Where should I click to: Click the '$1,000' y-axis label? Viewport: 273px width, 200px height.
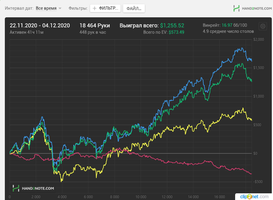(259, 96)
